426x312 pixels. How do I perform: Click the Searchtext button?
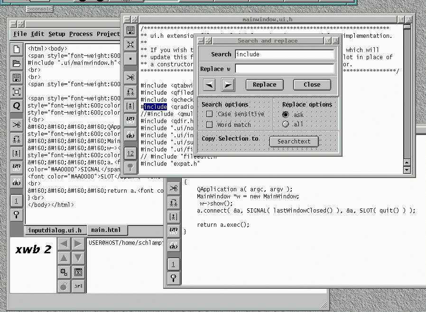coord(294,141)
